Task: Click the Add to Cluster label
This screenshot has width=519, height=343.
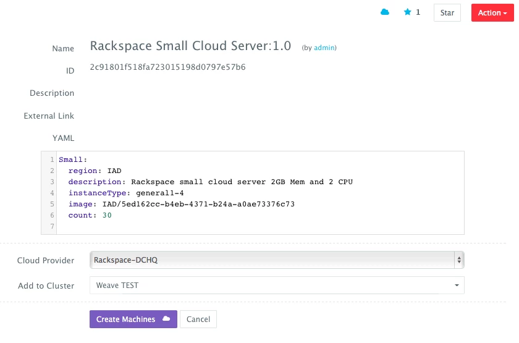Action: coord(46,286)
